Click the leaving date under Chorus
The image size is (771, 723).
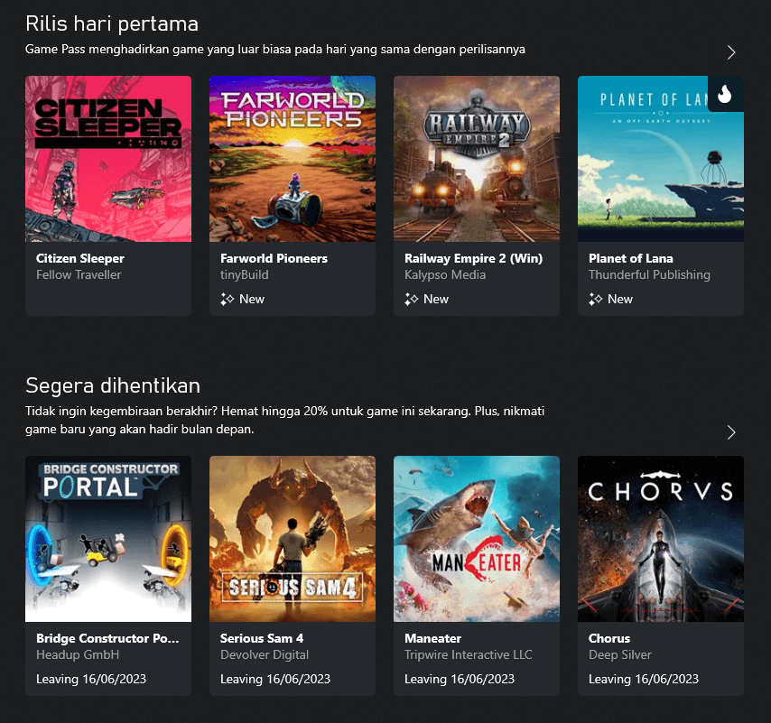[644, 679]
